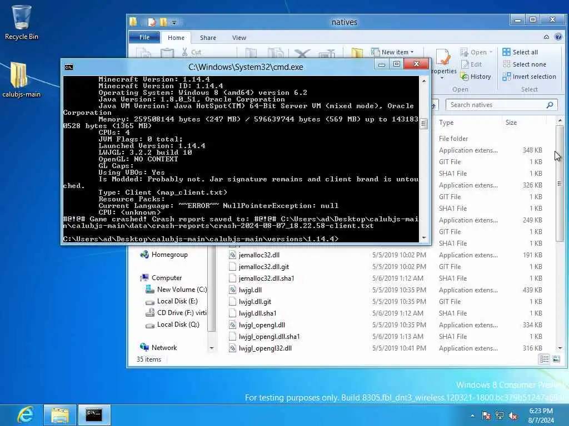Open the Recycle Bin desktop icon
569x426 pixels.
pos(22,22)
